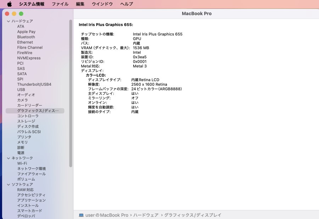Select アプリケーション under ソフトウェア
The width and height of the screenshot is (319, 219).
(31, 200)
